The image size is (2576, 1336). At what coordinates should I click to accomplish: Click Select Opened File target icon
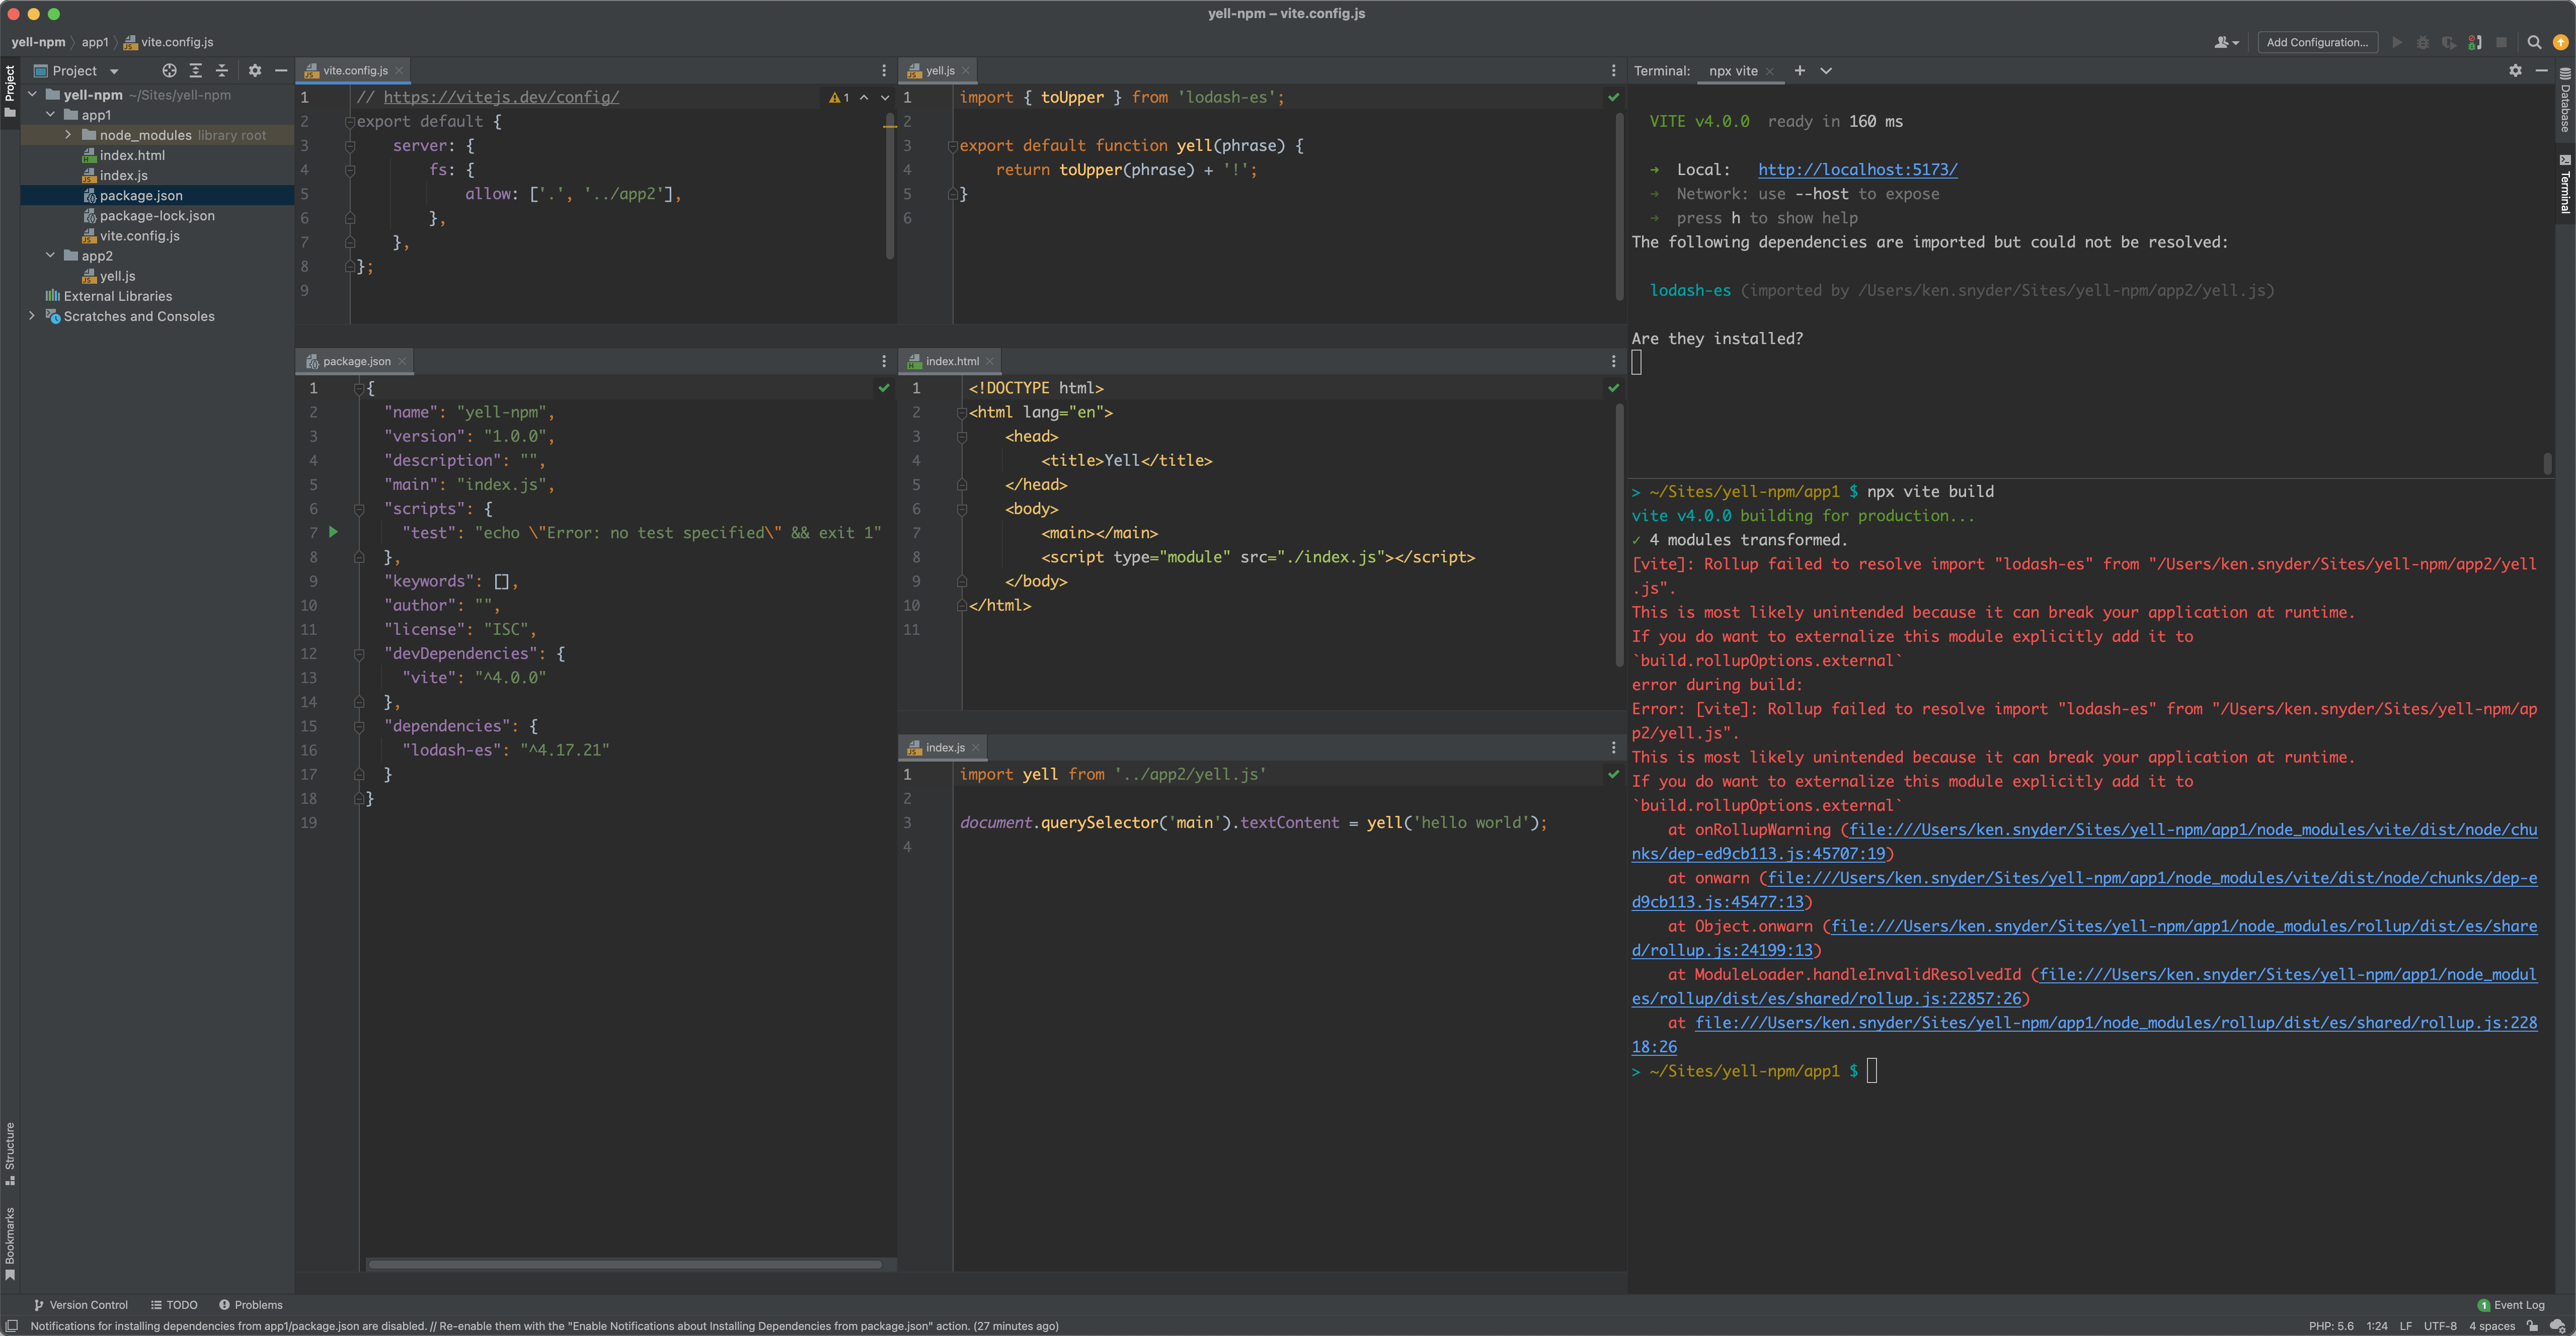coord(169,71)
